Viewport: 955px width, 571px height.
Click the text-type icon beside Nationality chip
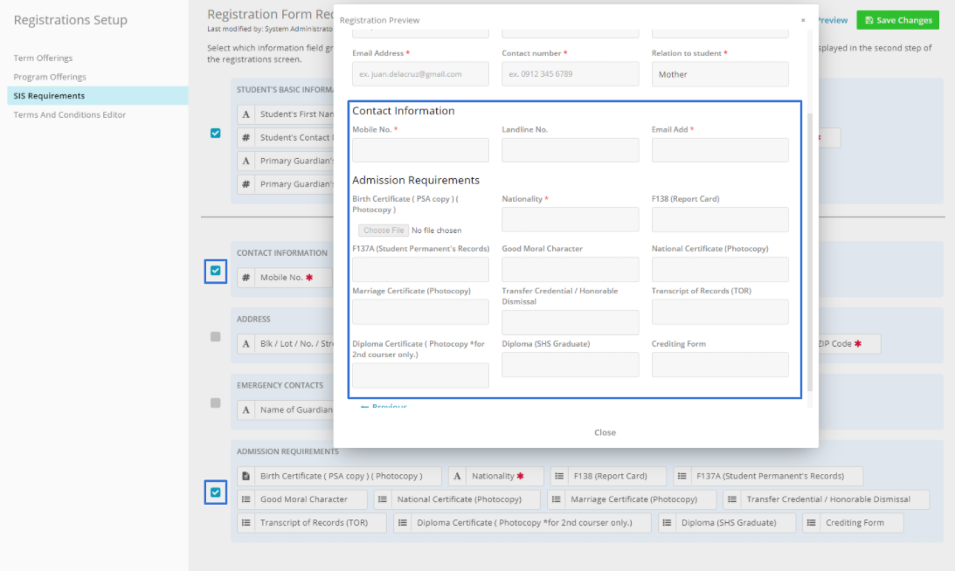(x=457, y=476)
